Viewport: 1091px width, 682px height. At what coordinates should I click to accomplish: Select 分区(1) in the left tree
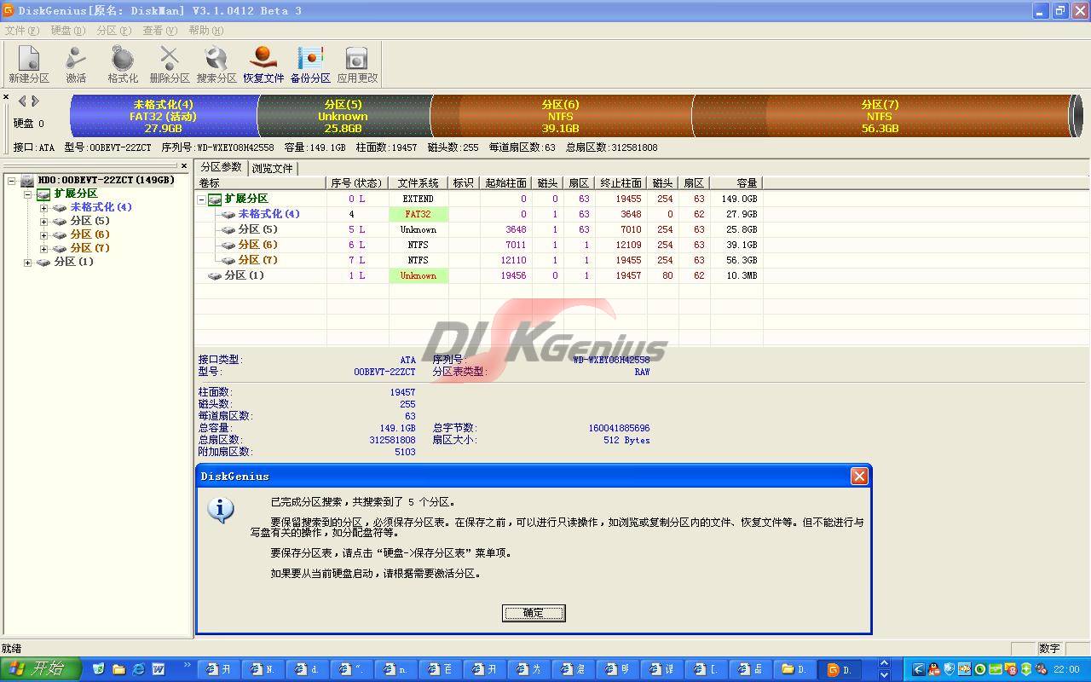(73, 262)
